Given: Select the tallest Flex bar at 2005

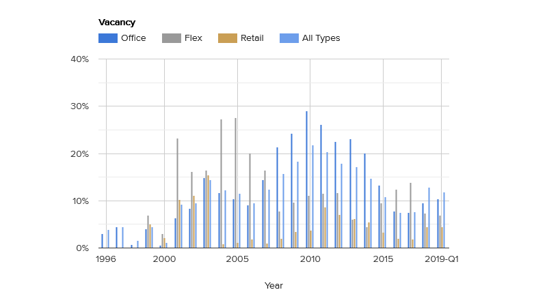Looking at the screenshot, I should [235, 183].
